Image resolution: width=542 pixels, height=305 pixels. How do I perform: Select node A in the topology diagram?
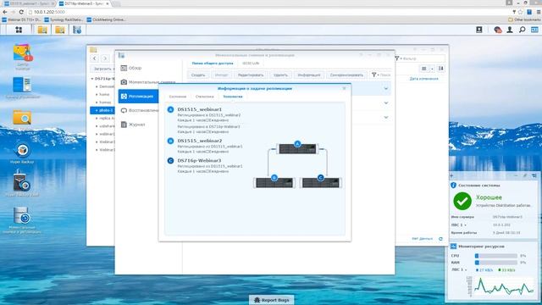(297, 148)
